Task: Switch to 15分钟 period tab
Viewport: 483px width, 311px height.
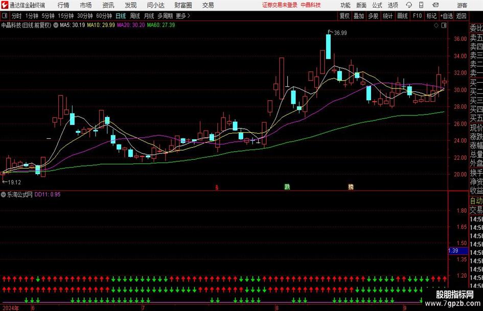Action: click(x=66, y=16)
